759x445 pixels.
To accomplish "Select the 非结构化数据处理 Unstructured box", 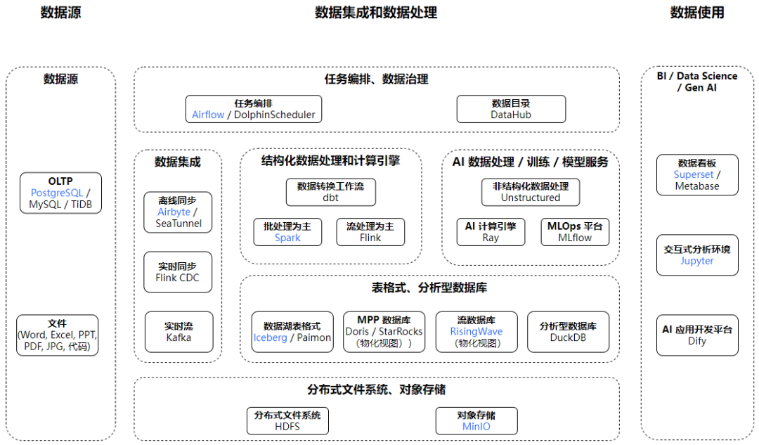I will [x=531, y=192].
